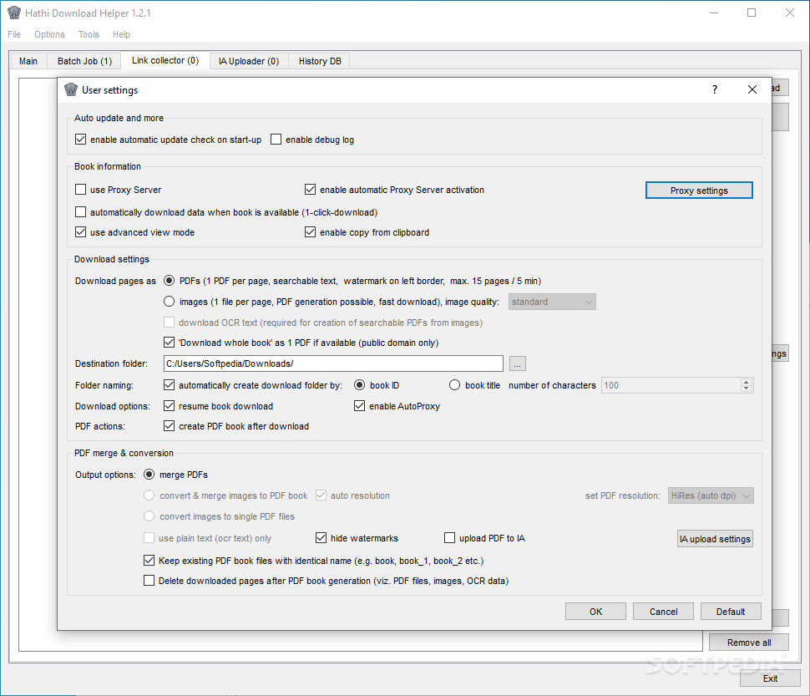
Task: Browse for destination folder with ... button
Action: click(518, 363)
